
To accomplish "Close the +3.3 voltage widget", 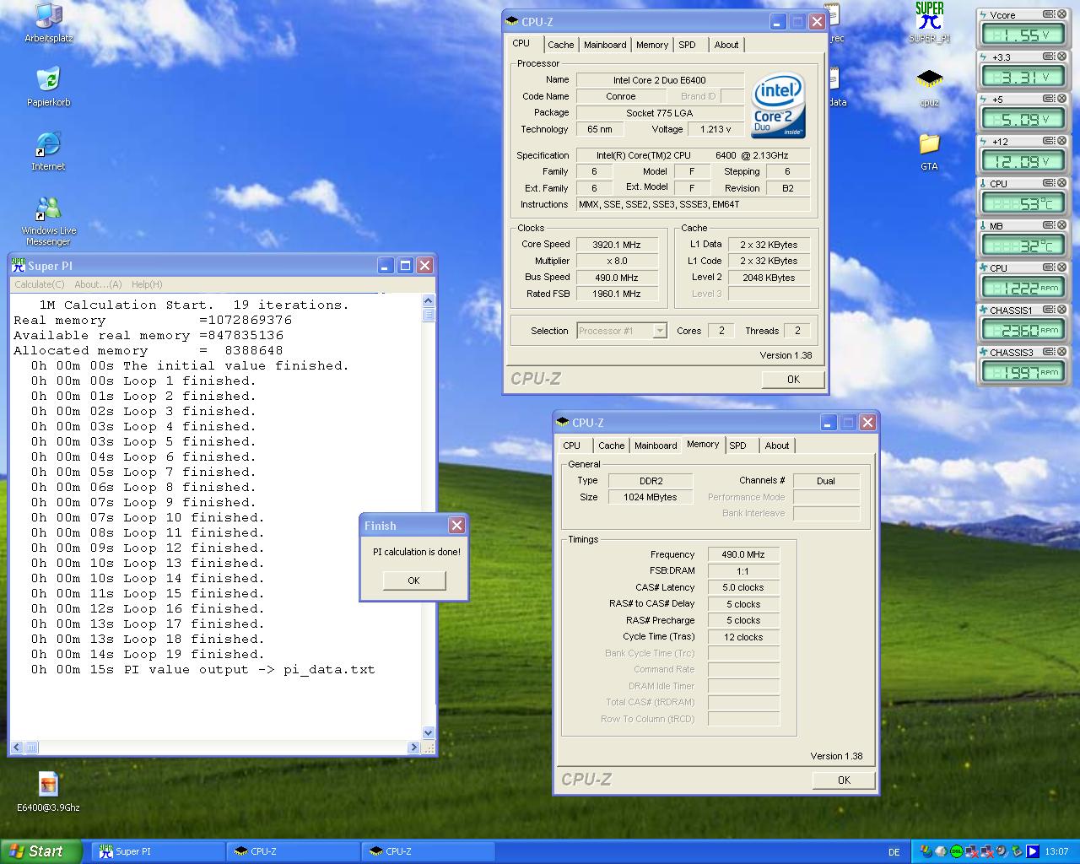I will tap(1062, 57).
